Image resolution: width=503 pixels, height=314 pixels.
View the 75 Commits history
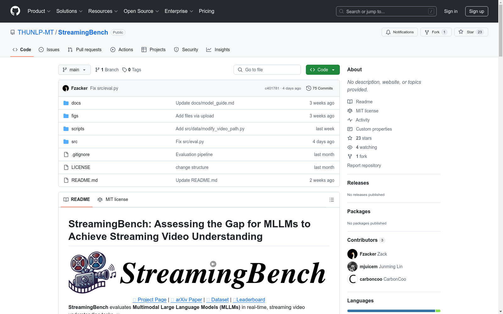point(319,88)
